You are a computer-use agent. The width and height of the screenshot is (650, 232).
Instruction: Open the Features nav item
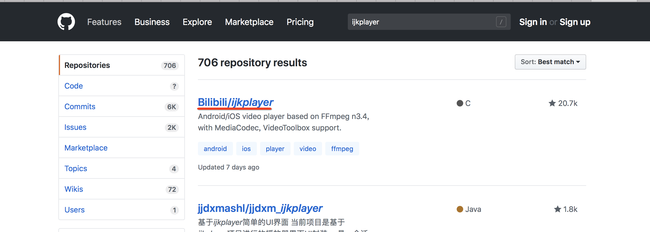tap(104, 22)
